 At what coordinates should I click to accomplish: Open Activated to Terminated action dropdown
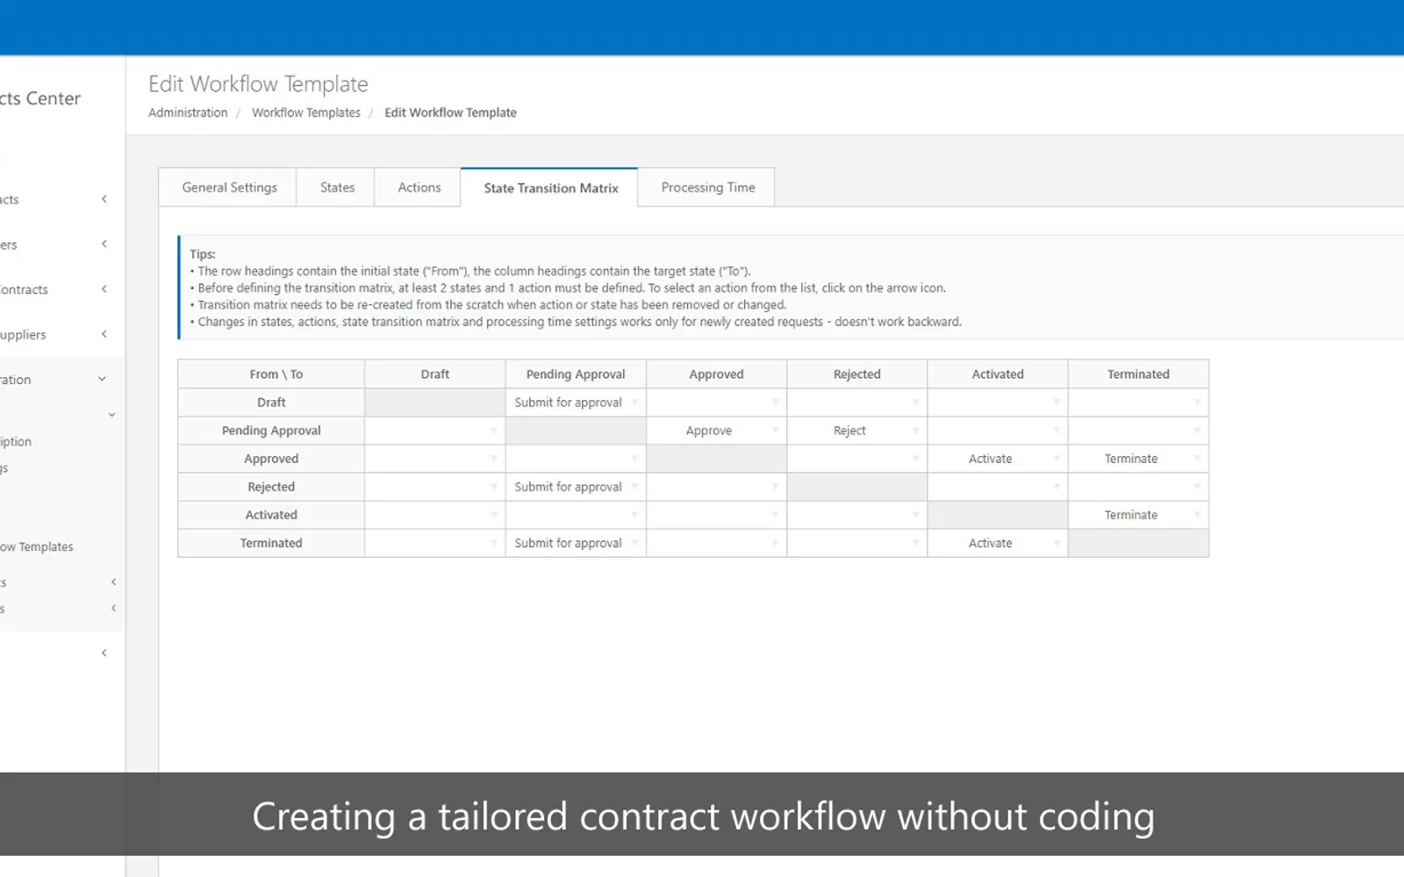1138,515
